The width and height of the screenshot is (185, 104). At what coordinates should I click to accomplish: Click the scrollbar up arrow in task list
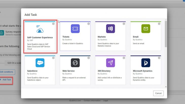(x=166, y=20)
